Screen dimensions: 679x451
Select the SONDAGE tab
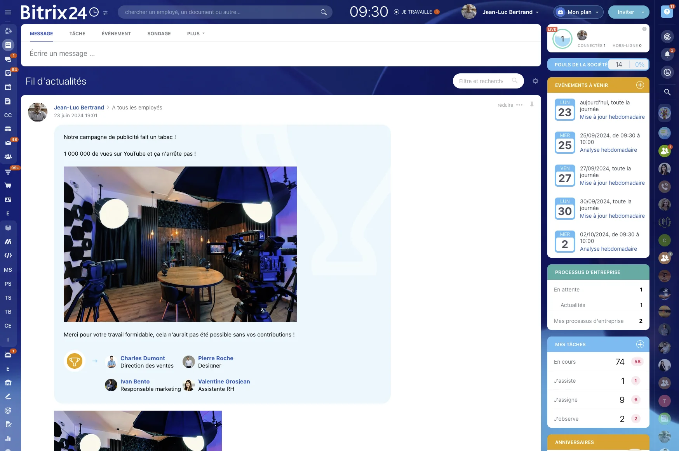[x=159, y=34]
